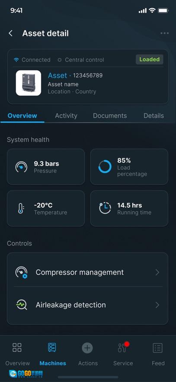Switch to the Activity tab
This screenshot has height=382, width=176.
tap(66, 116)
